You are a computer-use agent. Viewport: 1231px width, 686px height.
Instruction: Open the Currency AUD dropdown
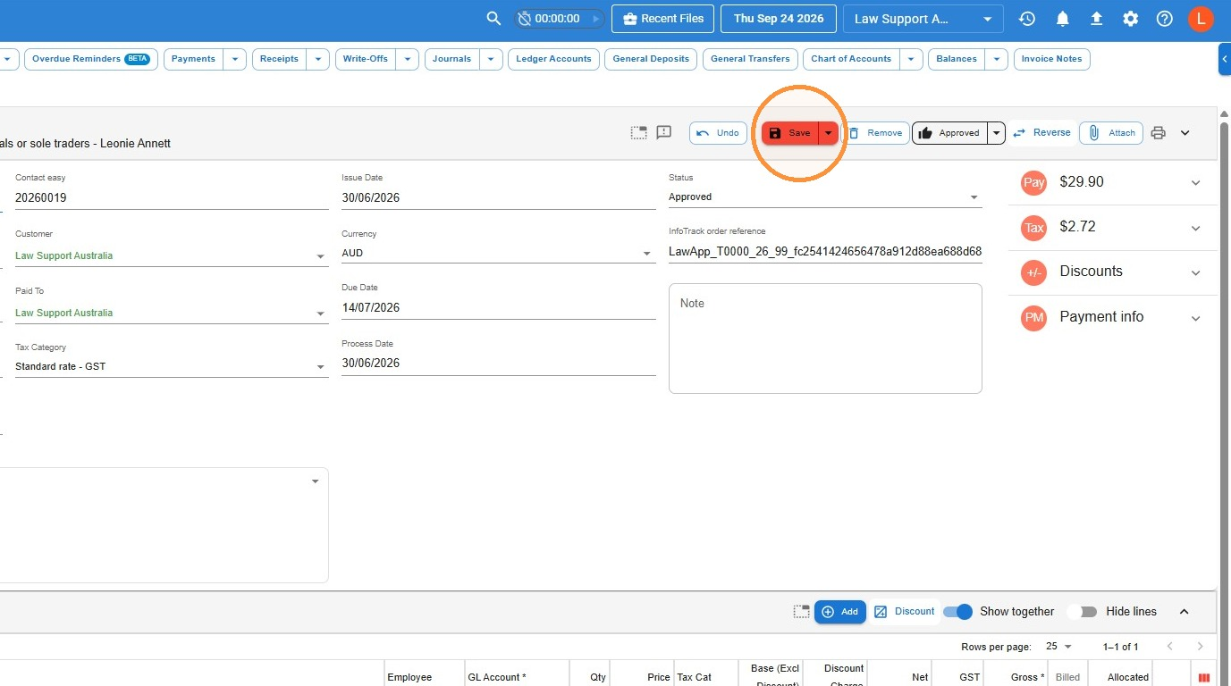pos(498,253)
